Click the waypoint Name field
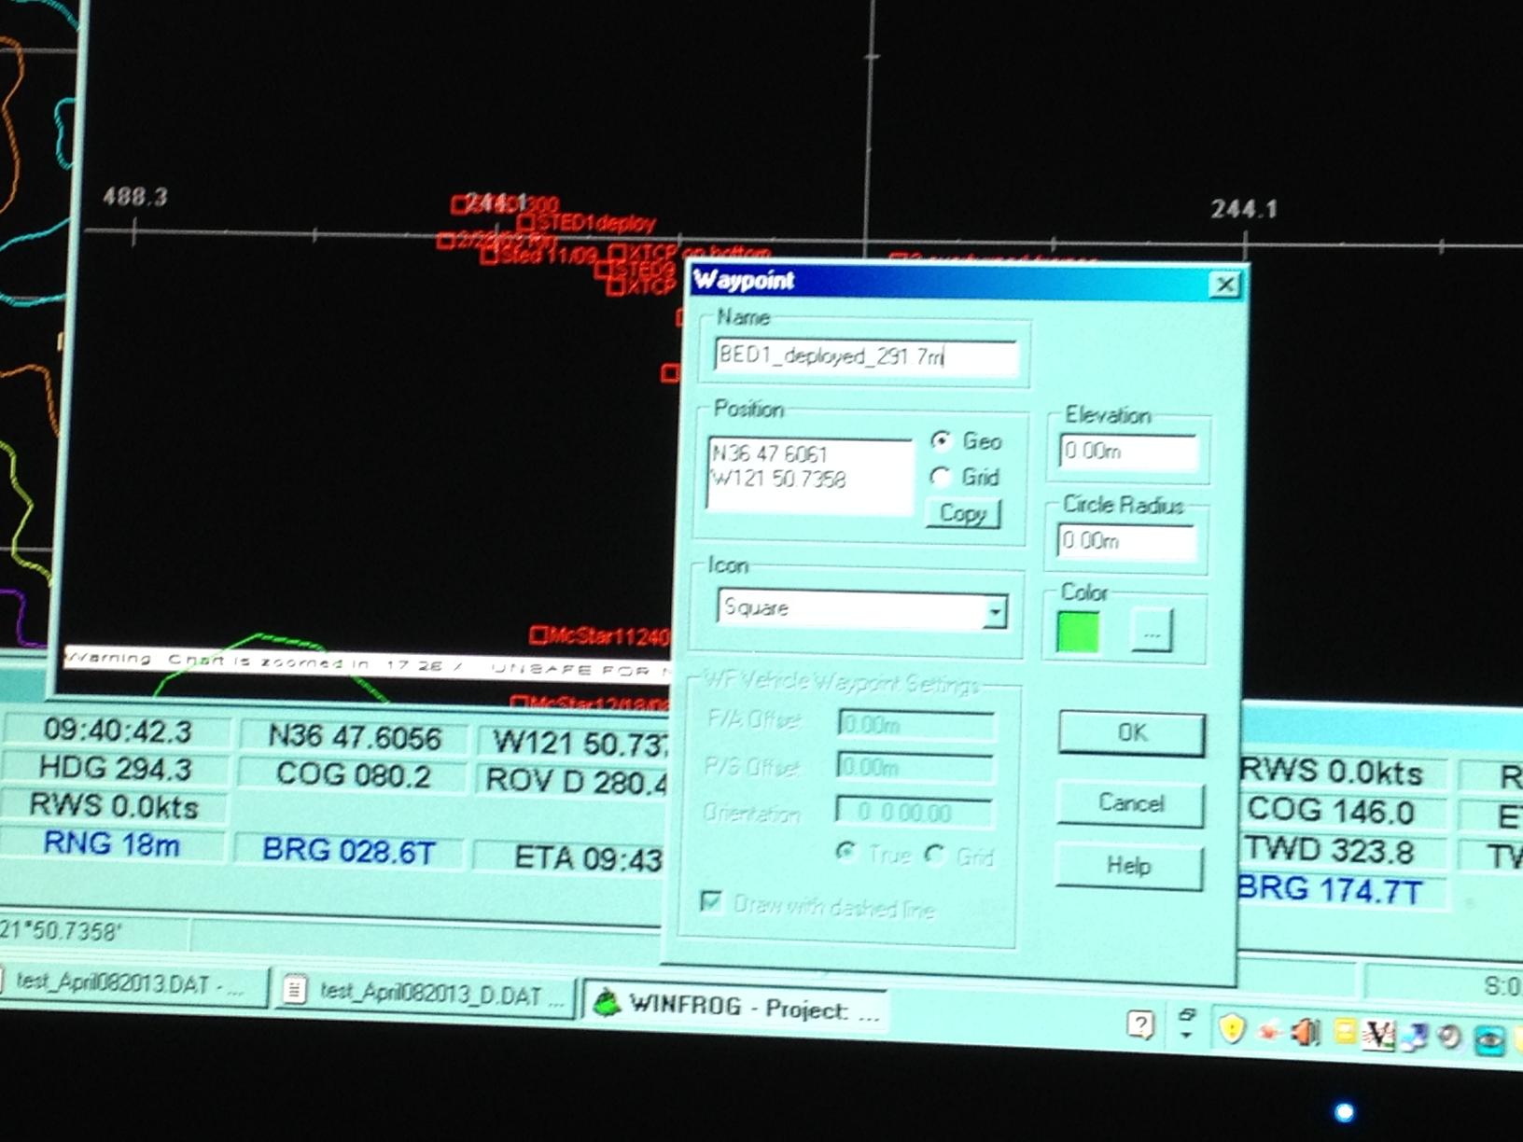The height and width of the screenshot is (1142, 1523). (865, 356)
